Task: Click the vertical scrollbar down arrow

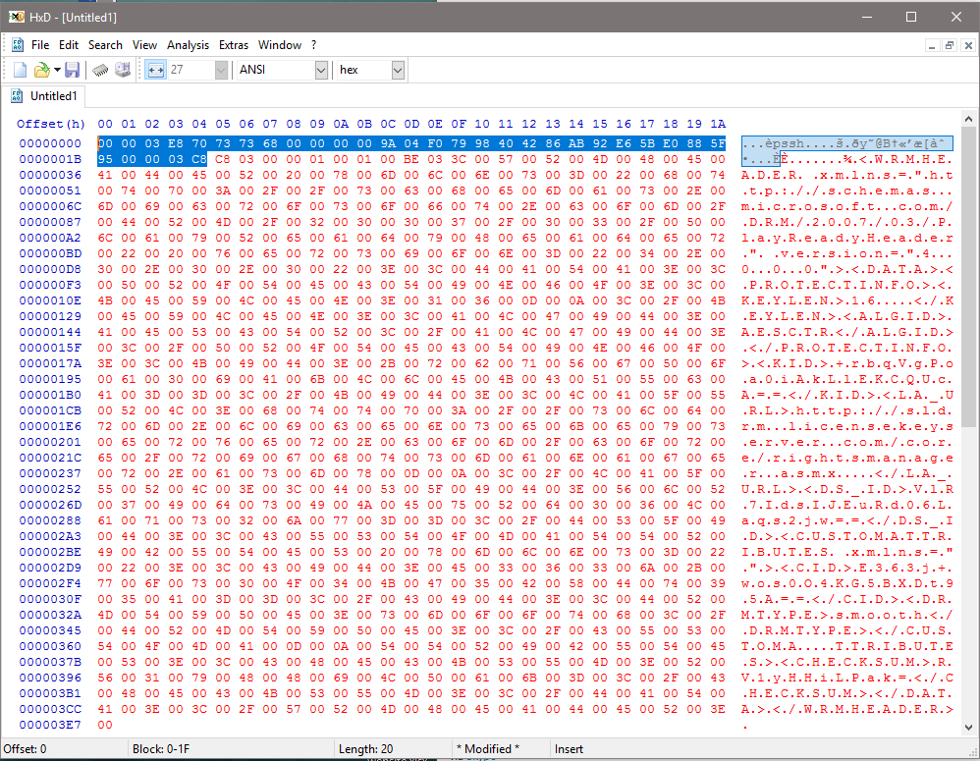Action: point(969,728)
